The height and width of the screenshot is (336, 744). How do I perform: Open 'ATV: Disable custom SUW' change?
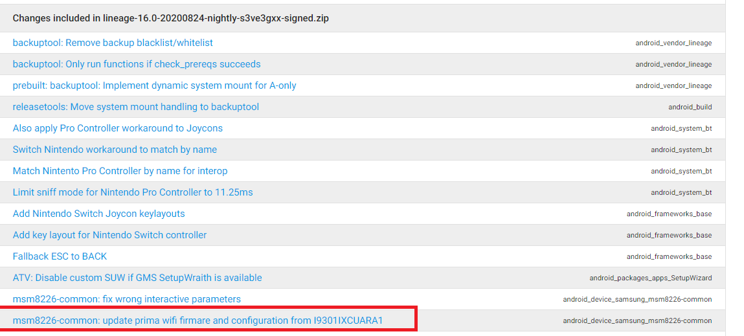(x=137, y=278)
